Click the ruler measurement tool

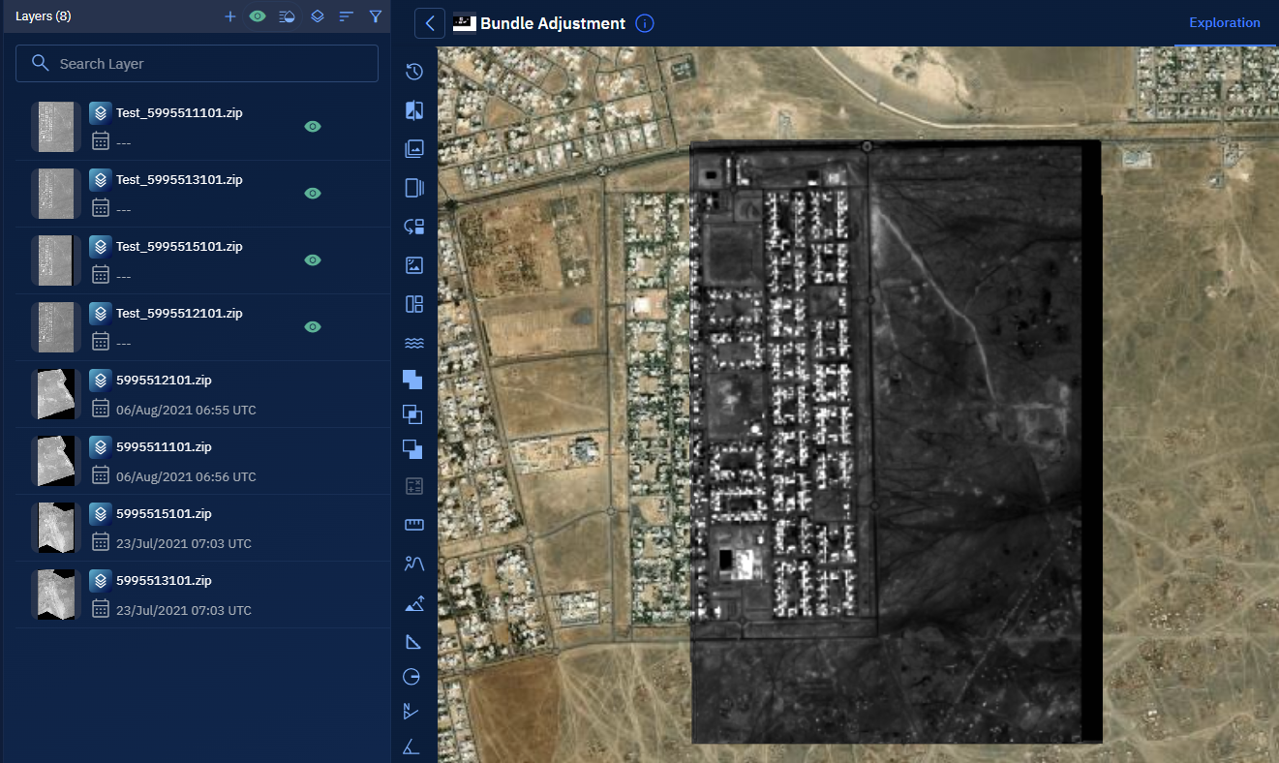(413, 525)
